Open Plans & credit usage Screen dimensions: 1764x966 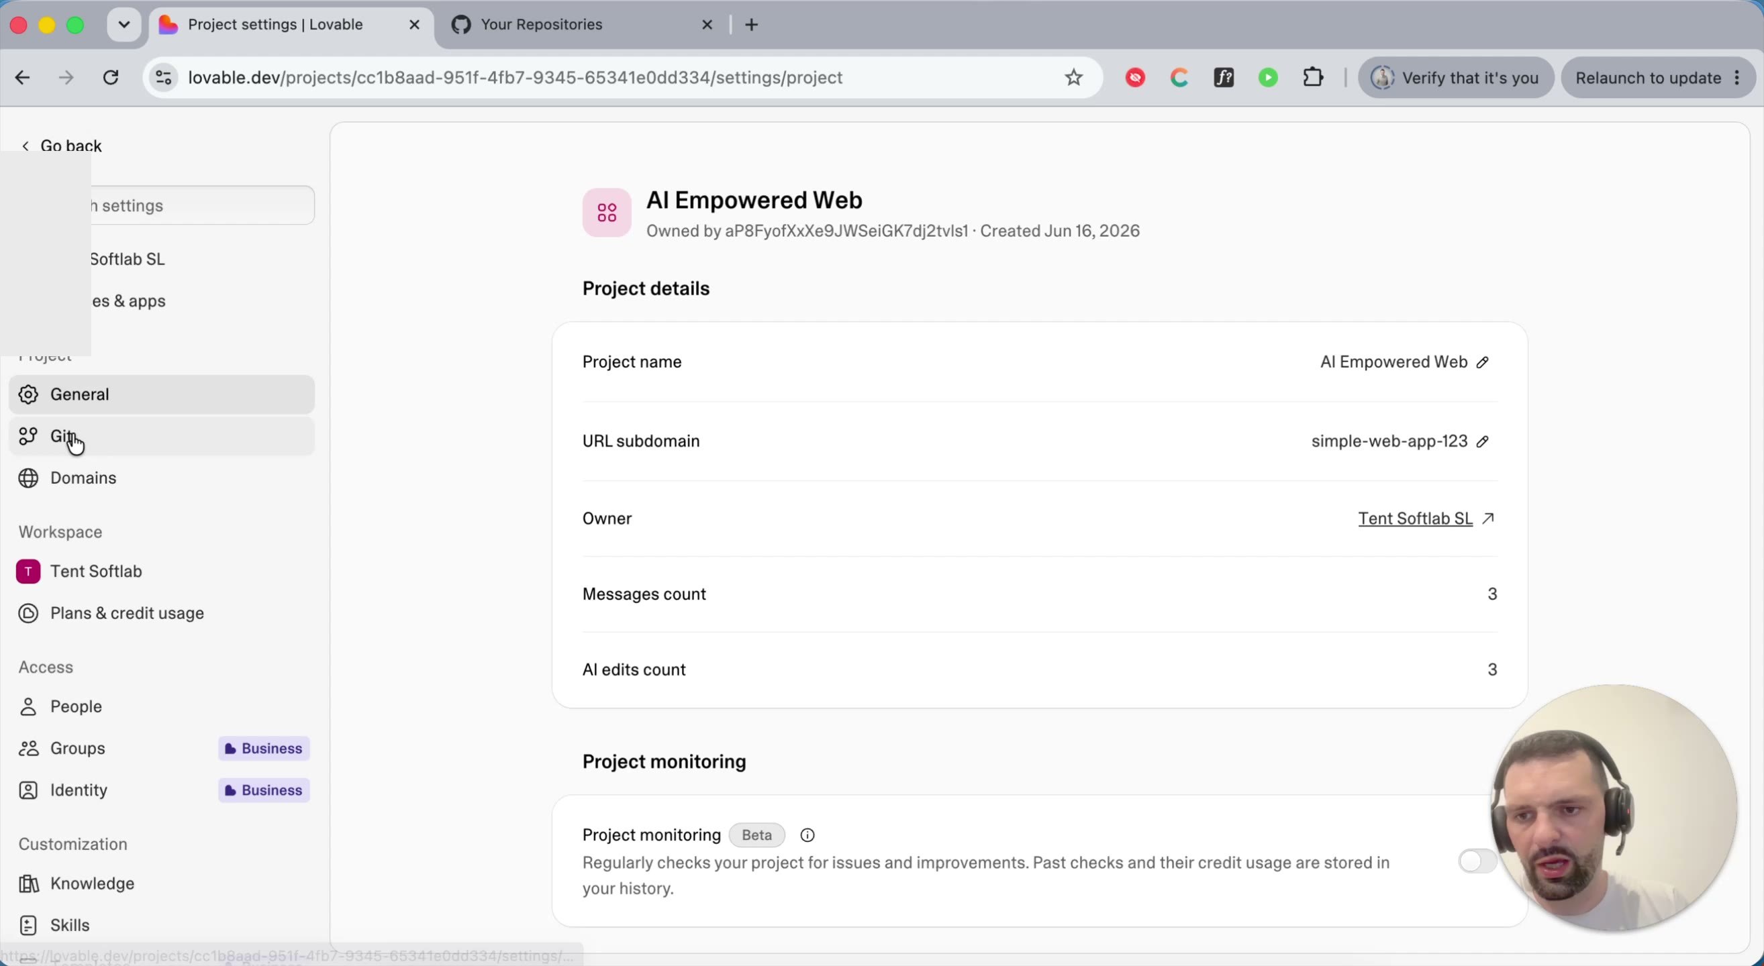162,613
